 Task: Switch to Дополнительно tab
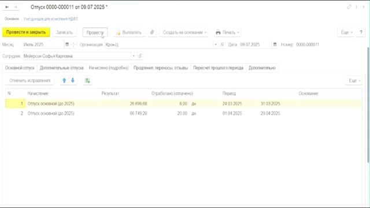[x=262, y=68]
